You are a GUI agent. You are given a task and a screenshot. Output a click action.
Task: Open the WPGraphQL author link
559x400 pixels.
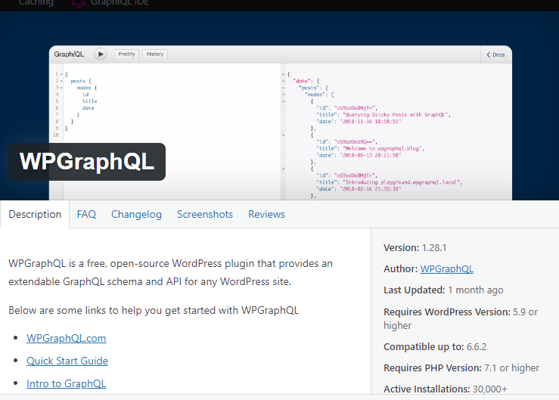pyautogui.click(x=447, y=268)
